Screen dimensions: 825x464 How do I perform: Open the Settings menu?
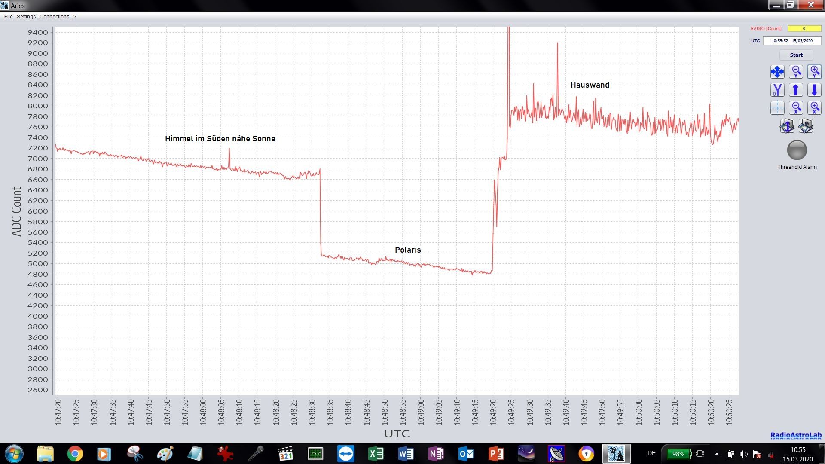[26, 17]
